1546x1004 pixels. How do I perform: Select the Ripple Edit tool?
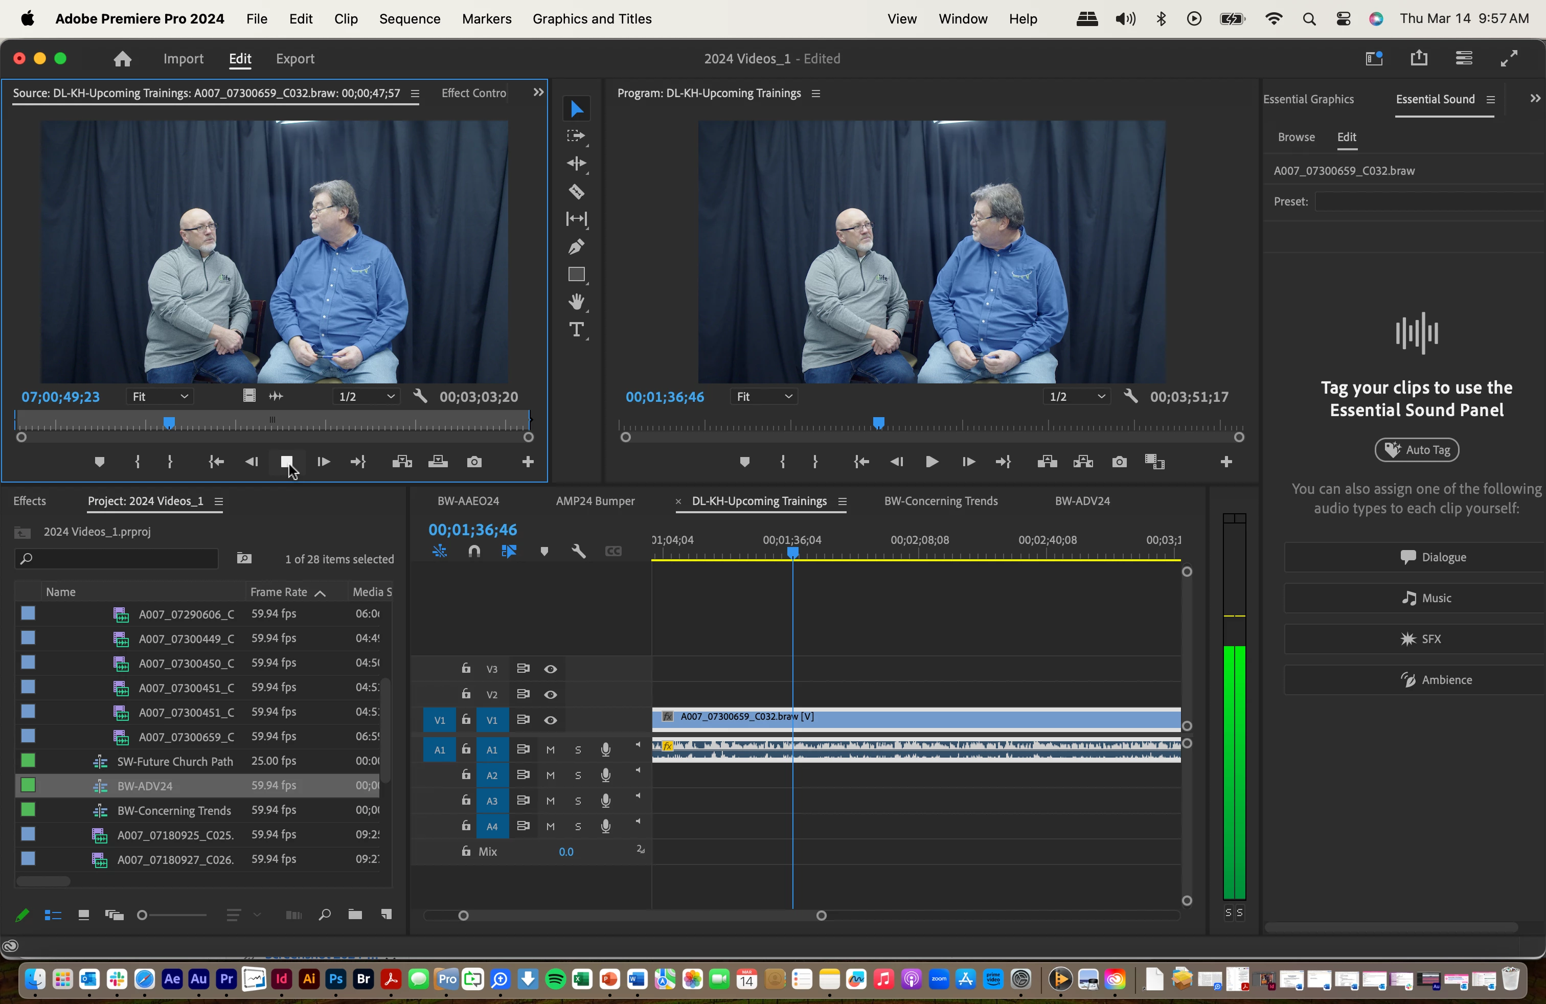(576, 164)
